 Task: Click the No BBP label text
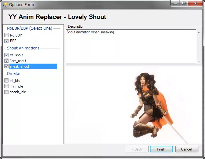click(x=16, y=35)
